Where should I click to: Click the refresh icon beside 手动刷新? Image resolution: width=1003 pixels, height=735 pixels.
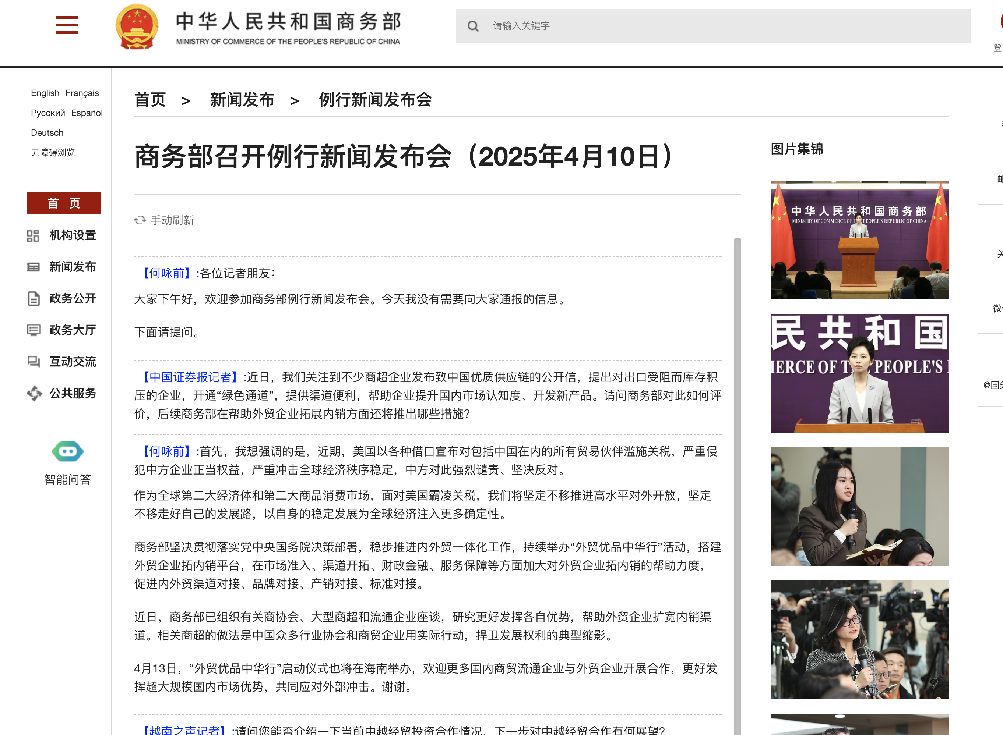(140, 220)
